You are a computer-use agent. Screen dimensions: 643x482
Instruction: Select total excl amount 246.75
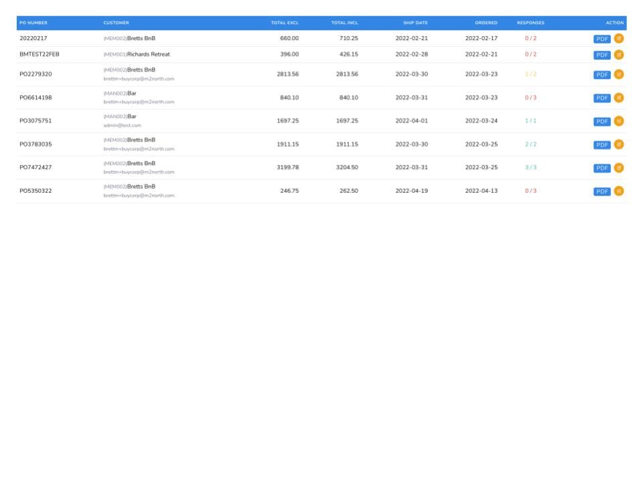click(289, 191)
